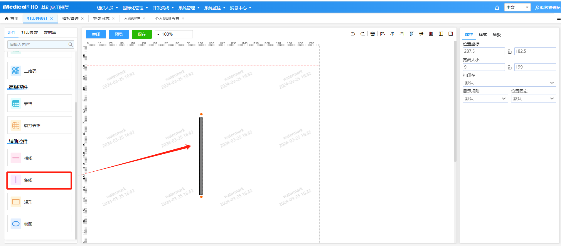Screen dimensions: 561x246
Task: Align elements to horizontal center
Action: click(392, 34)
